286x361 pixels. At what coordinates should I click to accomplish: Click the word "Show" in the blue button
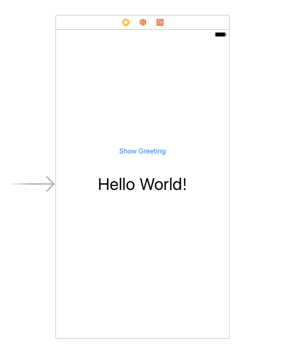pos(128,151)
